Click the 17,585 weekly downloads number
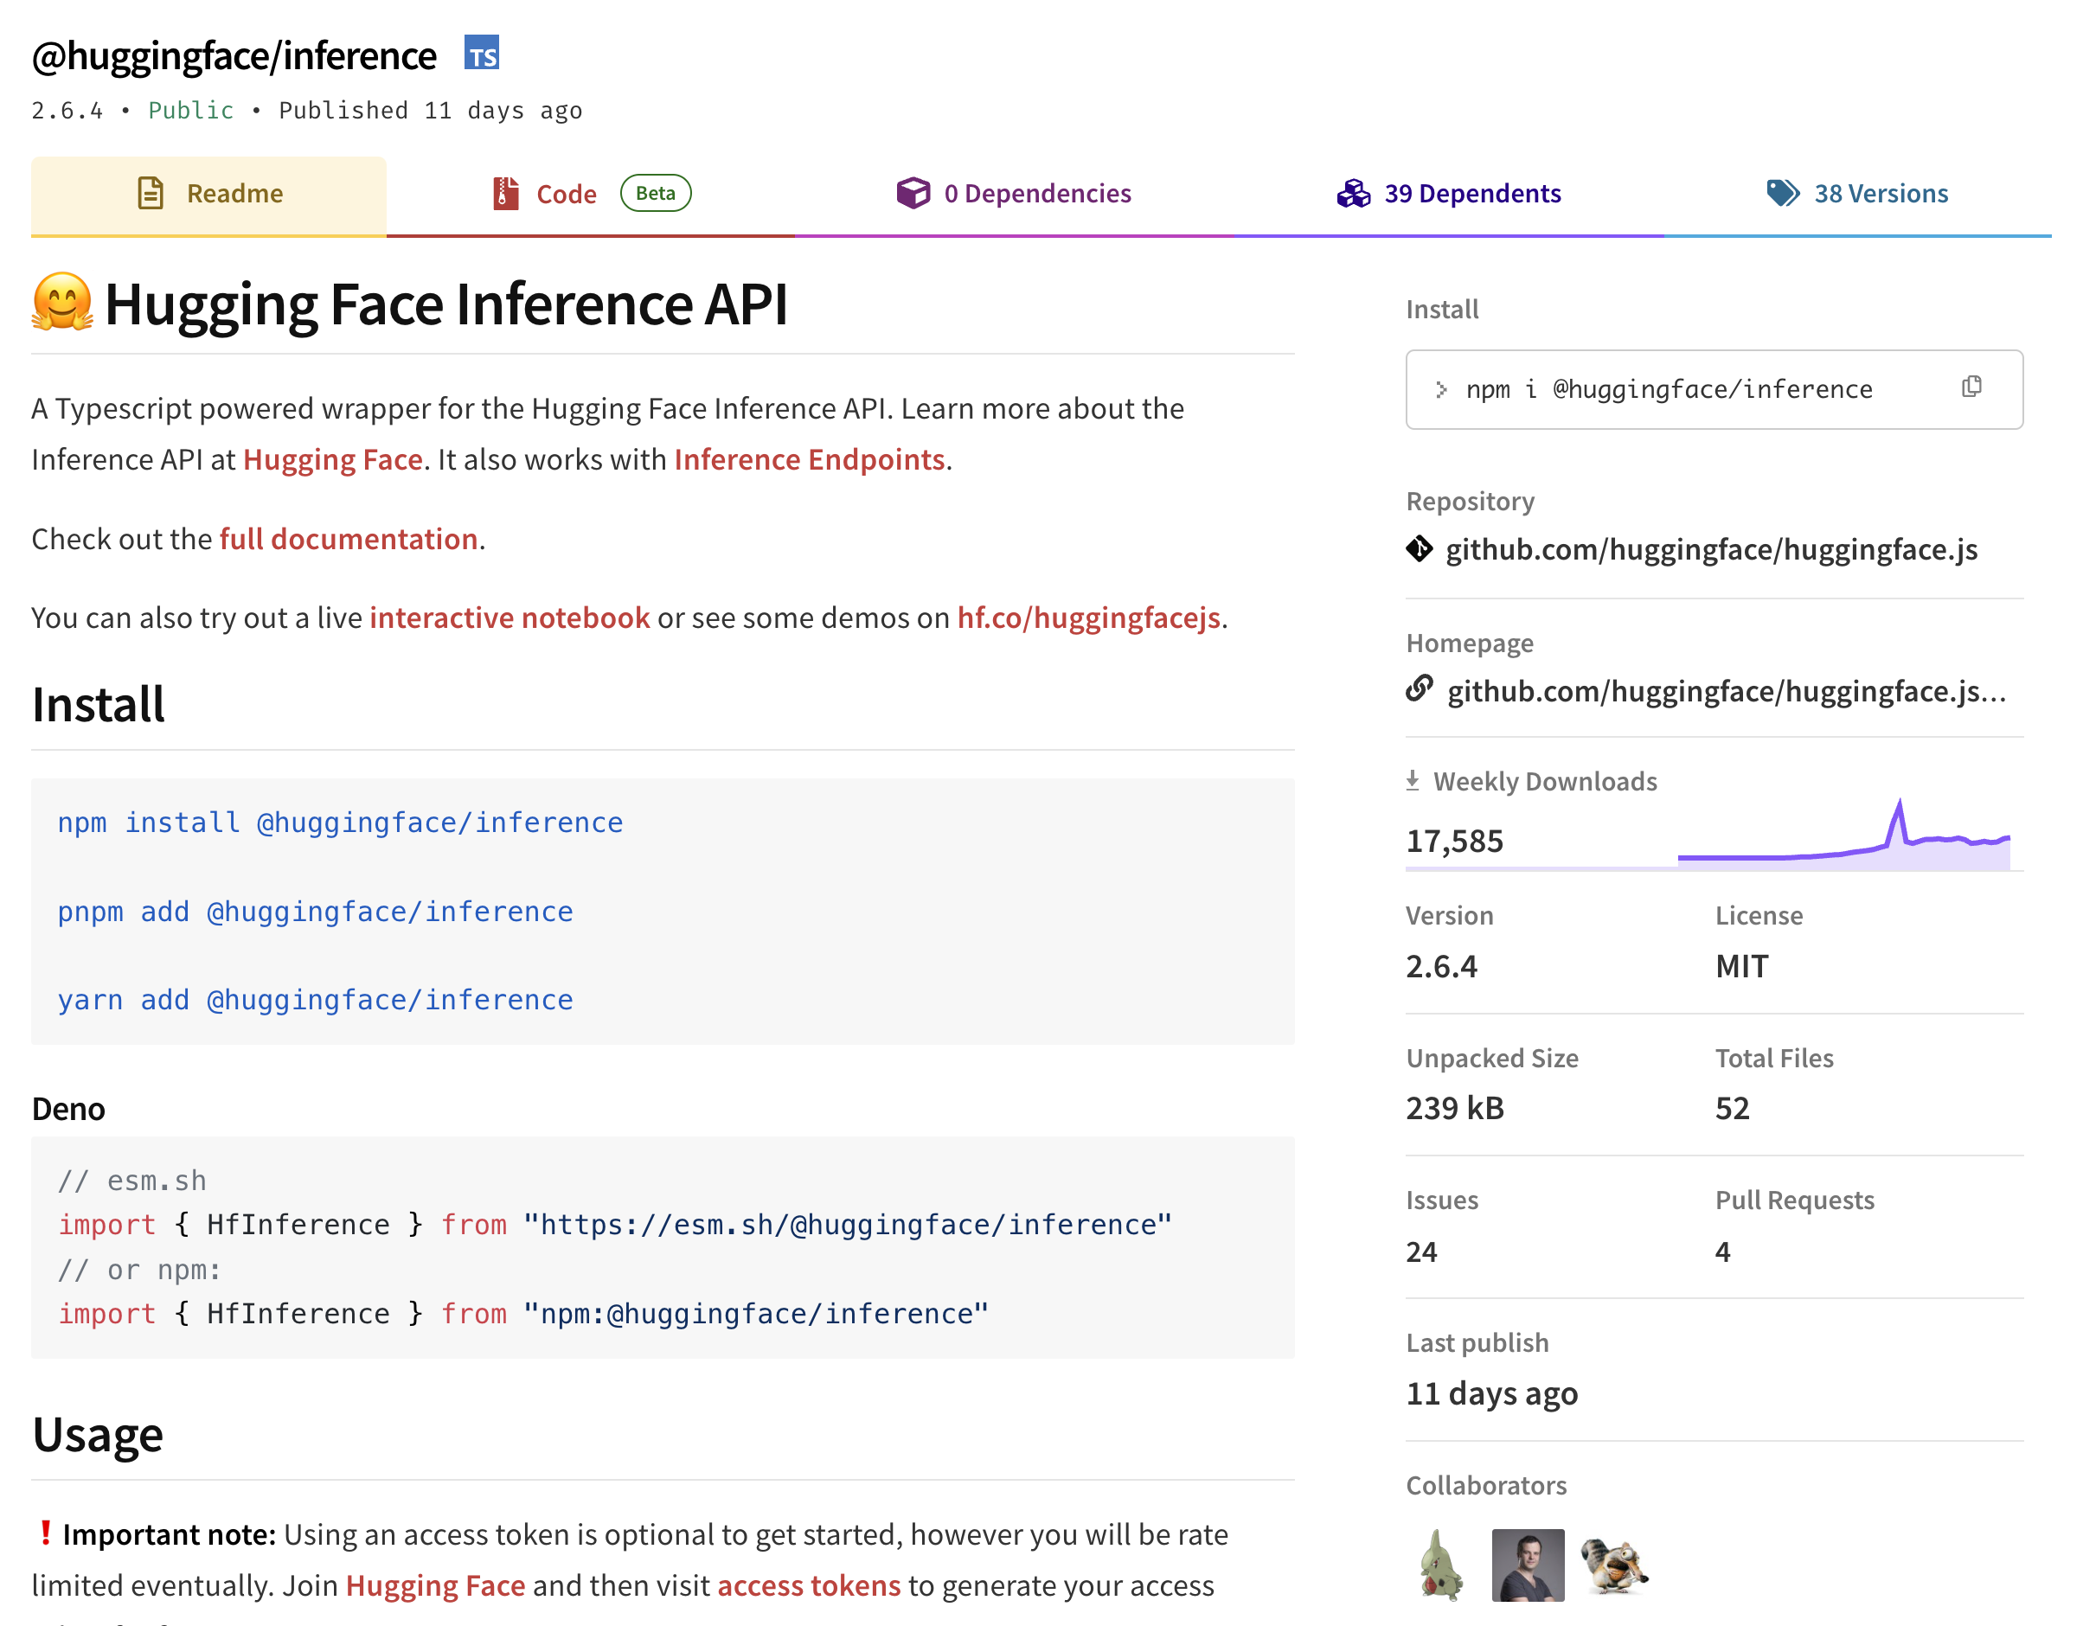The width and height of the screenshot is (2083, 1626). [x=1454, y=842]
